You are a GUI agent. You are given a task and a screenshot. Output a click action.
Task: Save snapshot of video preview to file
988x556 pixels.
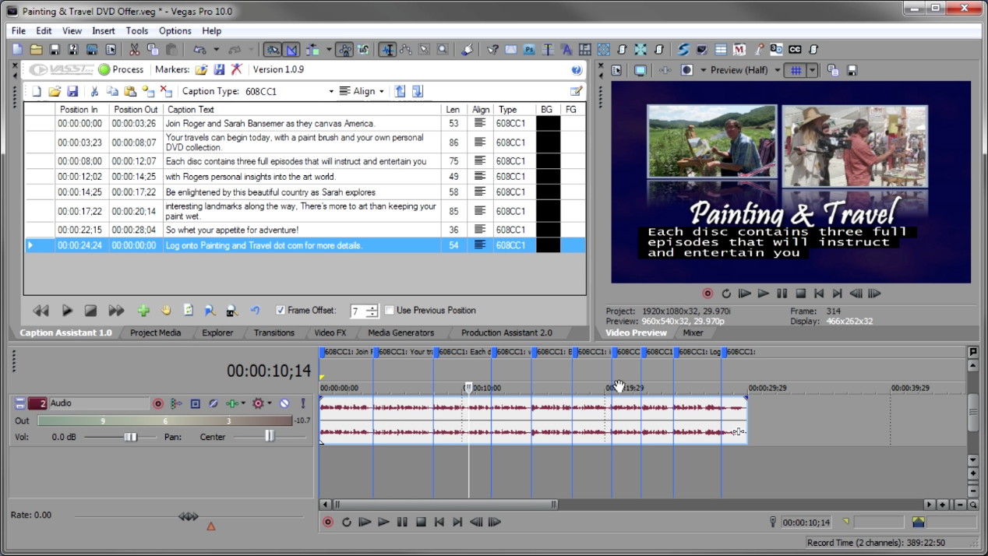pos(852,70)
